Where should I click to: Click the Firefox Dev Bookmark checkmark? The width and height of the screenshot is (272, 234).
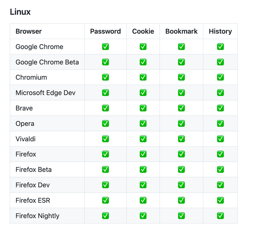(182, 185)
